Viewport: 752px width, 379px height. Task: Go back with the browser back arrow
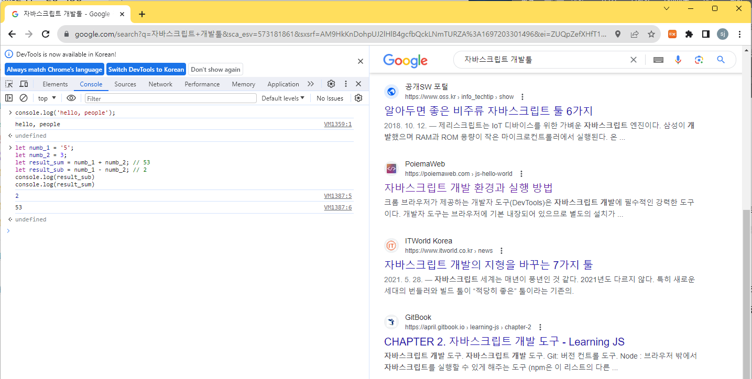(12, 34)
